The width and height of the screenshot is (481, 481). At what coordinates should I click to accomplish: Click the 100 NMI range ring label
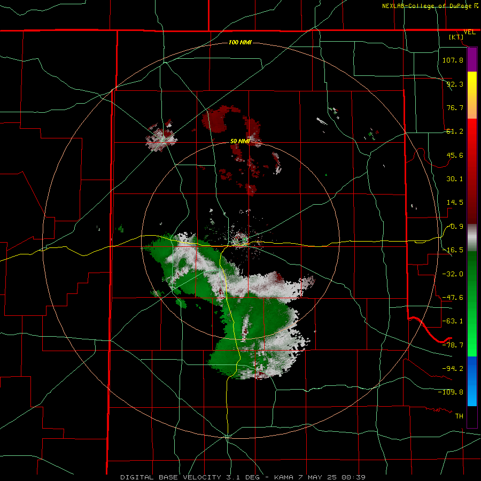(x=240, y=42)
